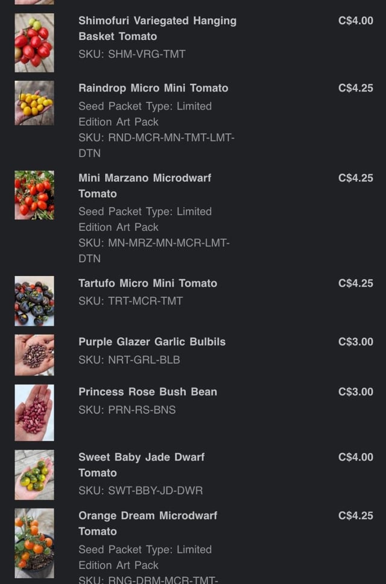Viewport: 386px width, 584px height.
Task: Open the Tartufo Micro Mini Tomato picture
Action: (x=34, y=301)
